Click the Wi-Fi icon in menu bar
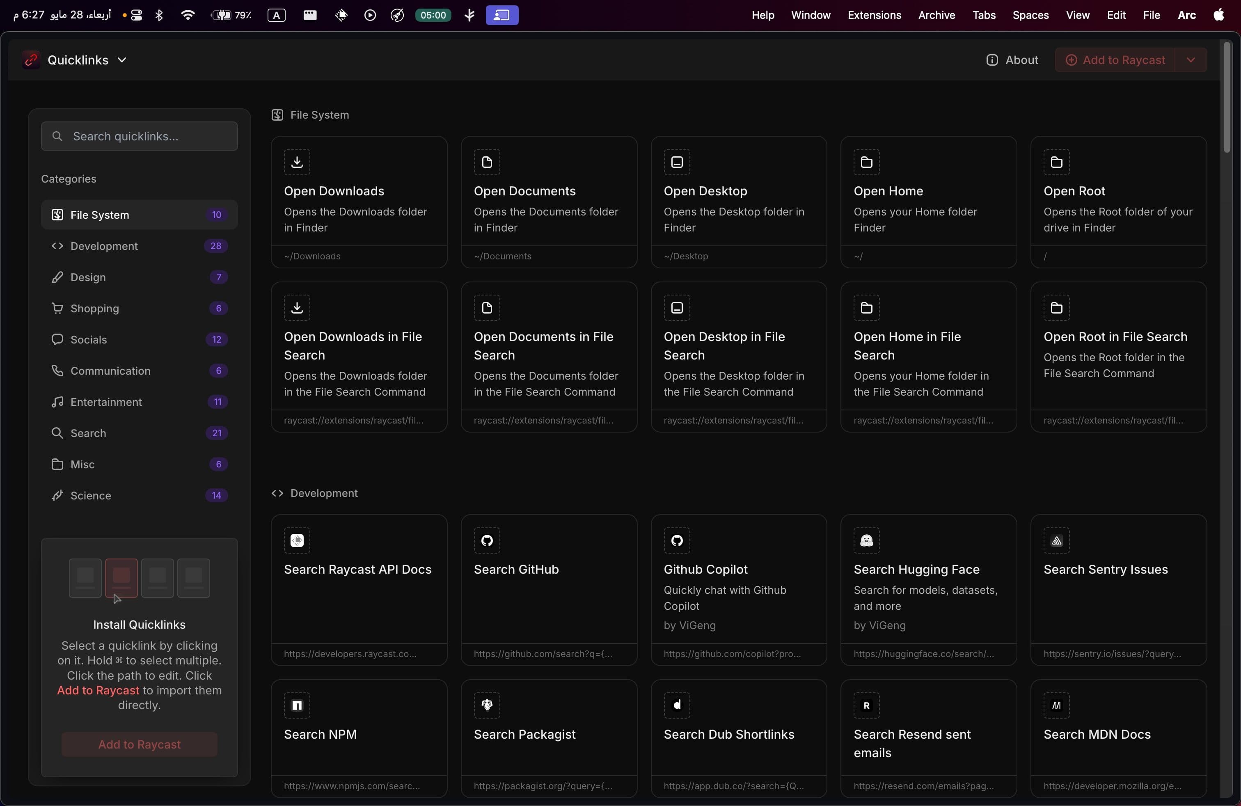 coord(188,15)
